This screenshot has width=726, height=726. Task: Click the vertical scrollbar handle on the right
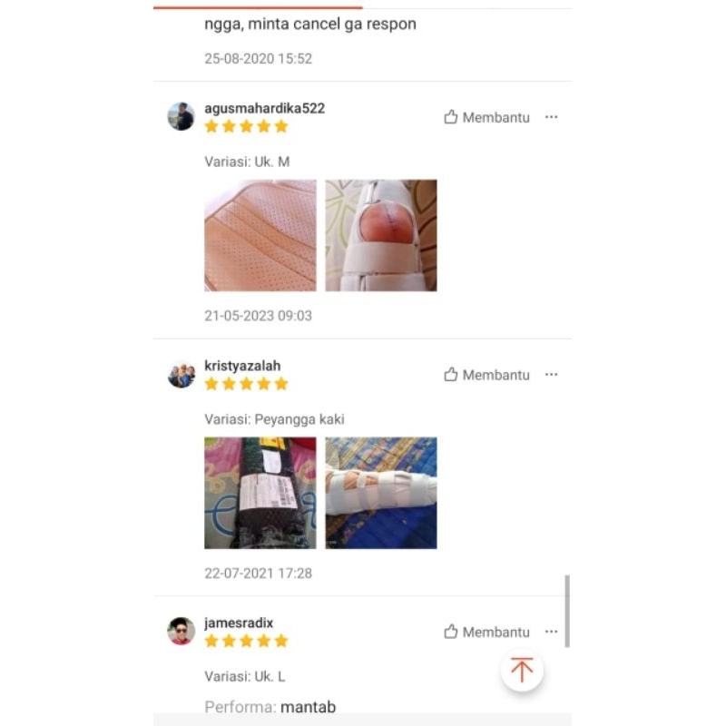click(567, 611)
